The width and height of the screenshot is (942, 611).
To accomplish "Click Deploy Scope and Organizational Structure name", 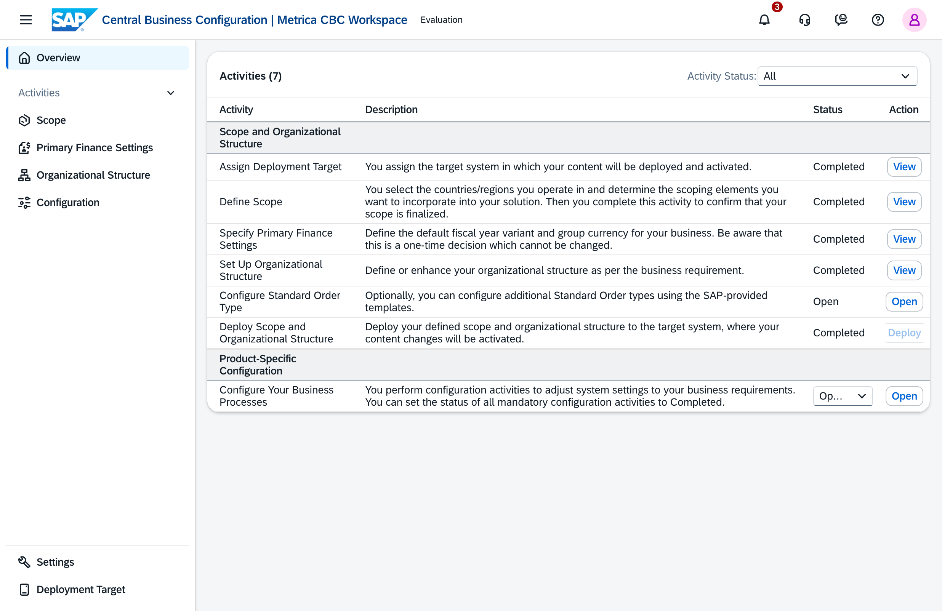I will click(276, 333).
